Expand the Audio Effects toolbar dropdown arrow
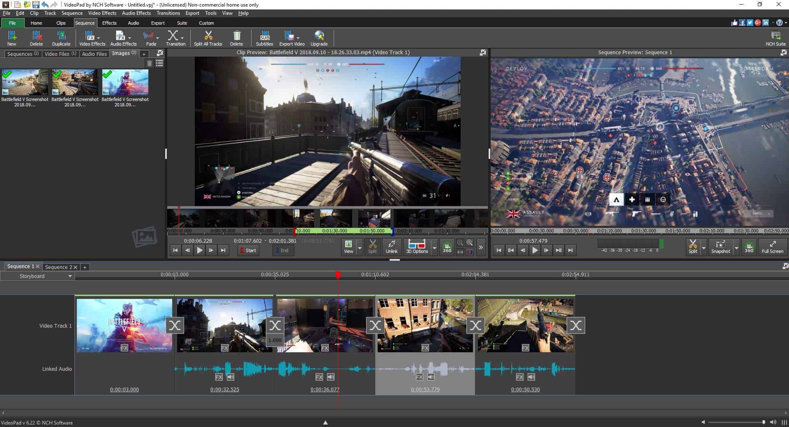Viewport: 789px width, 427px height. click(x=130, y=38)
